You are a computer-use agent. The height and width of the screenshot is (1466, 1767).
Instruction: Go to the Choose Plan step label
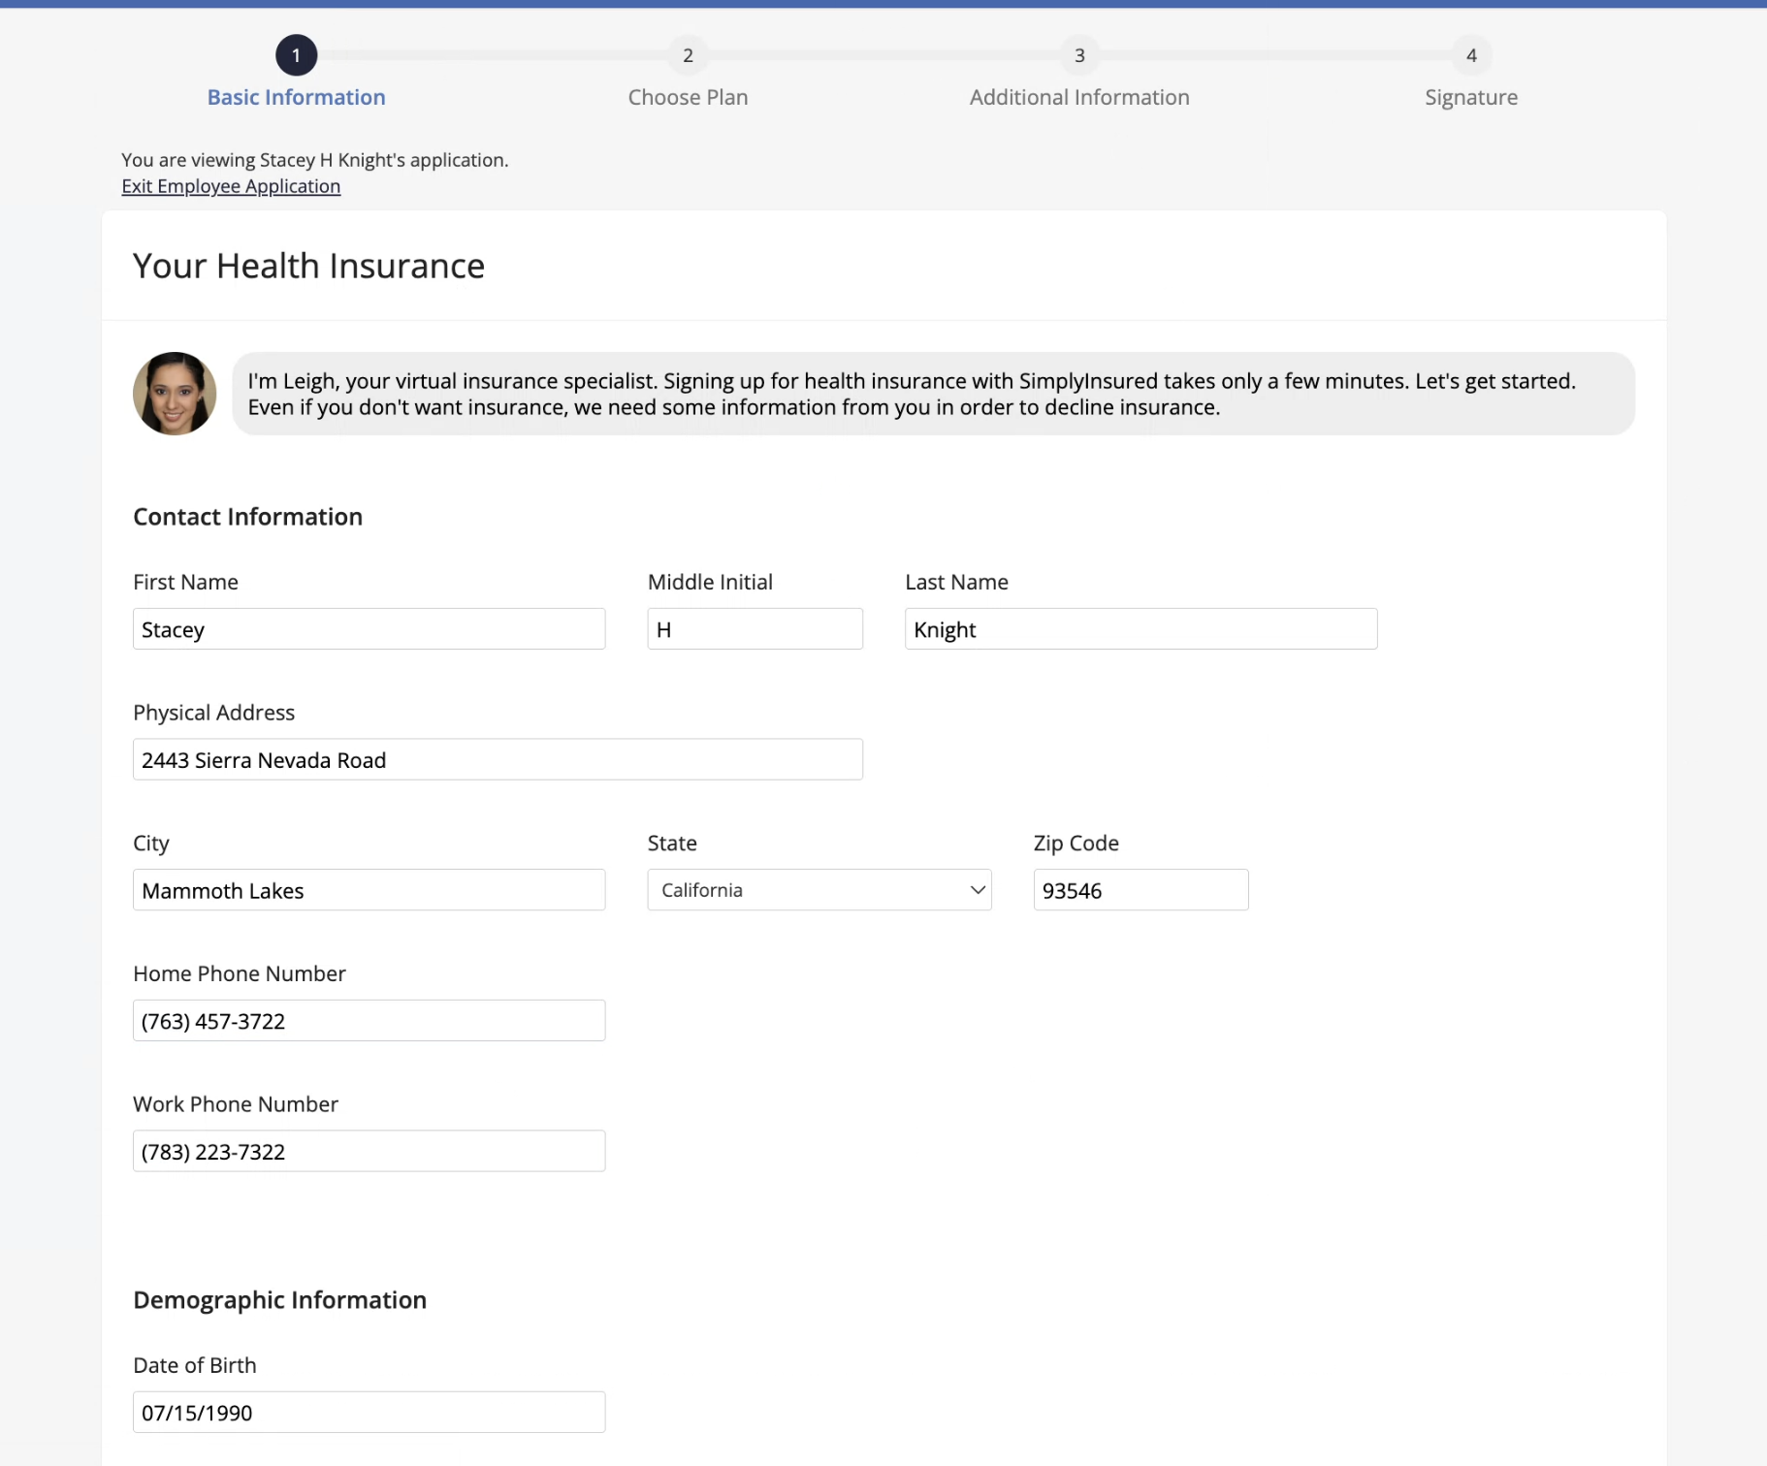pos(688,97)
